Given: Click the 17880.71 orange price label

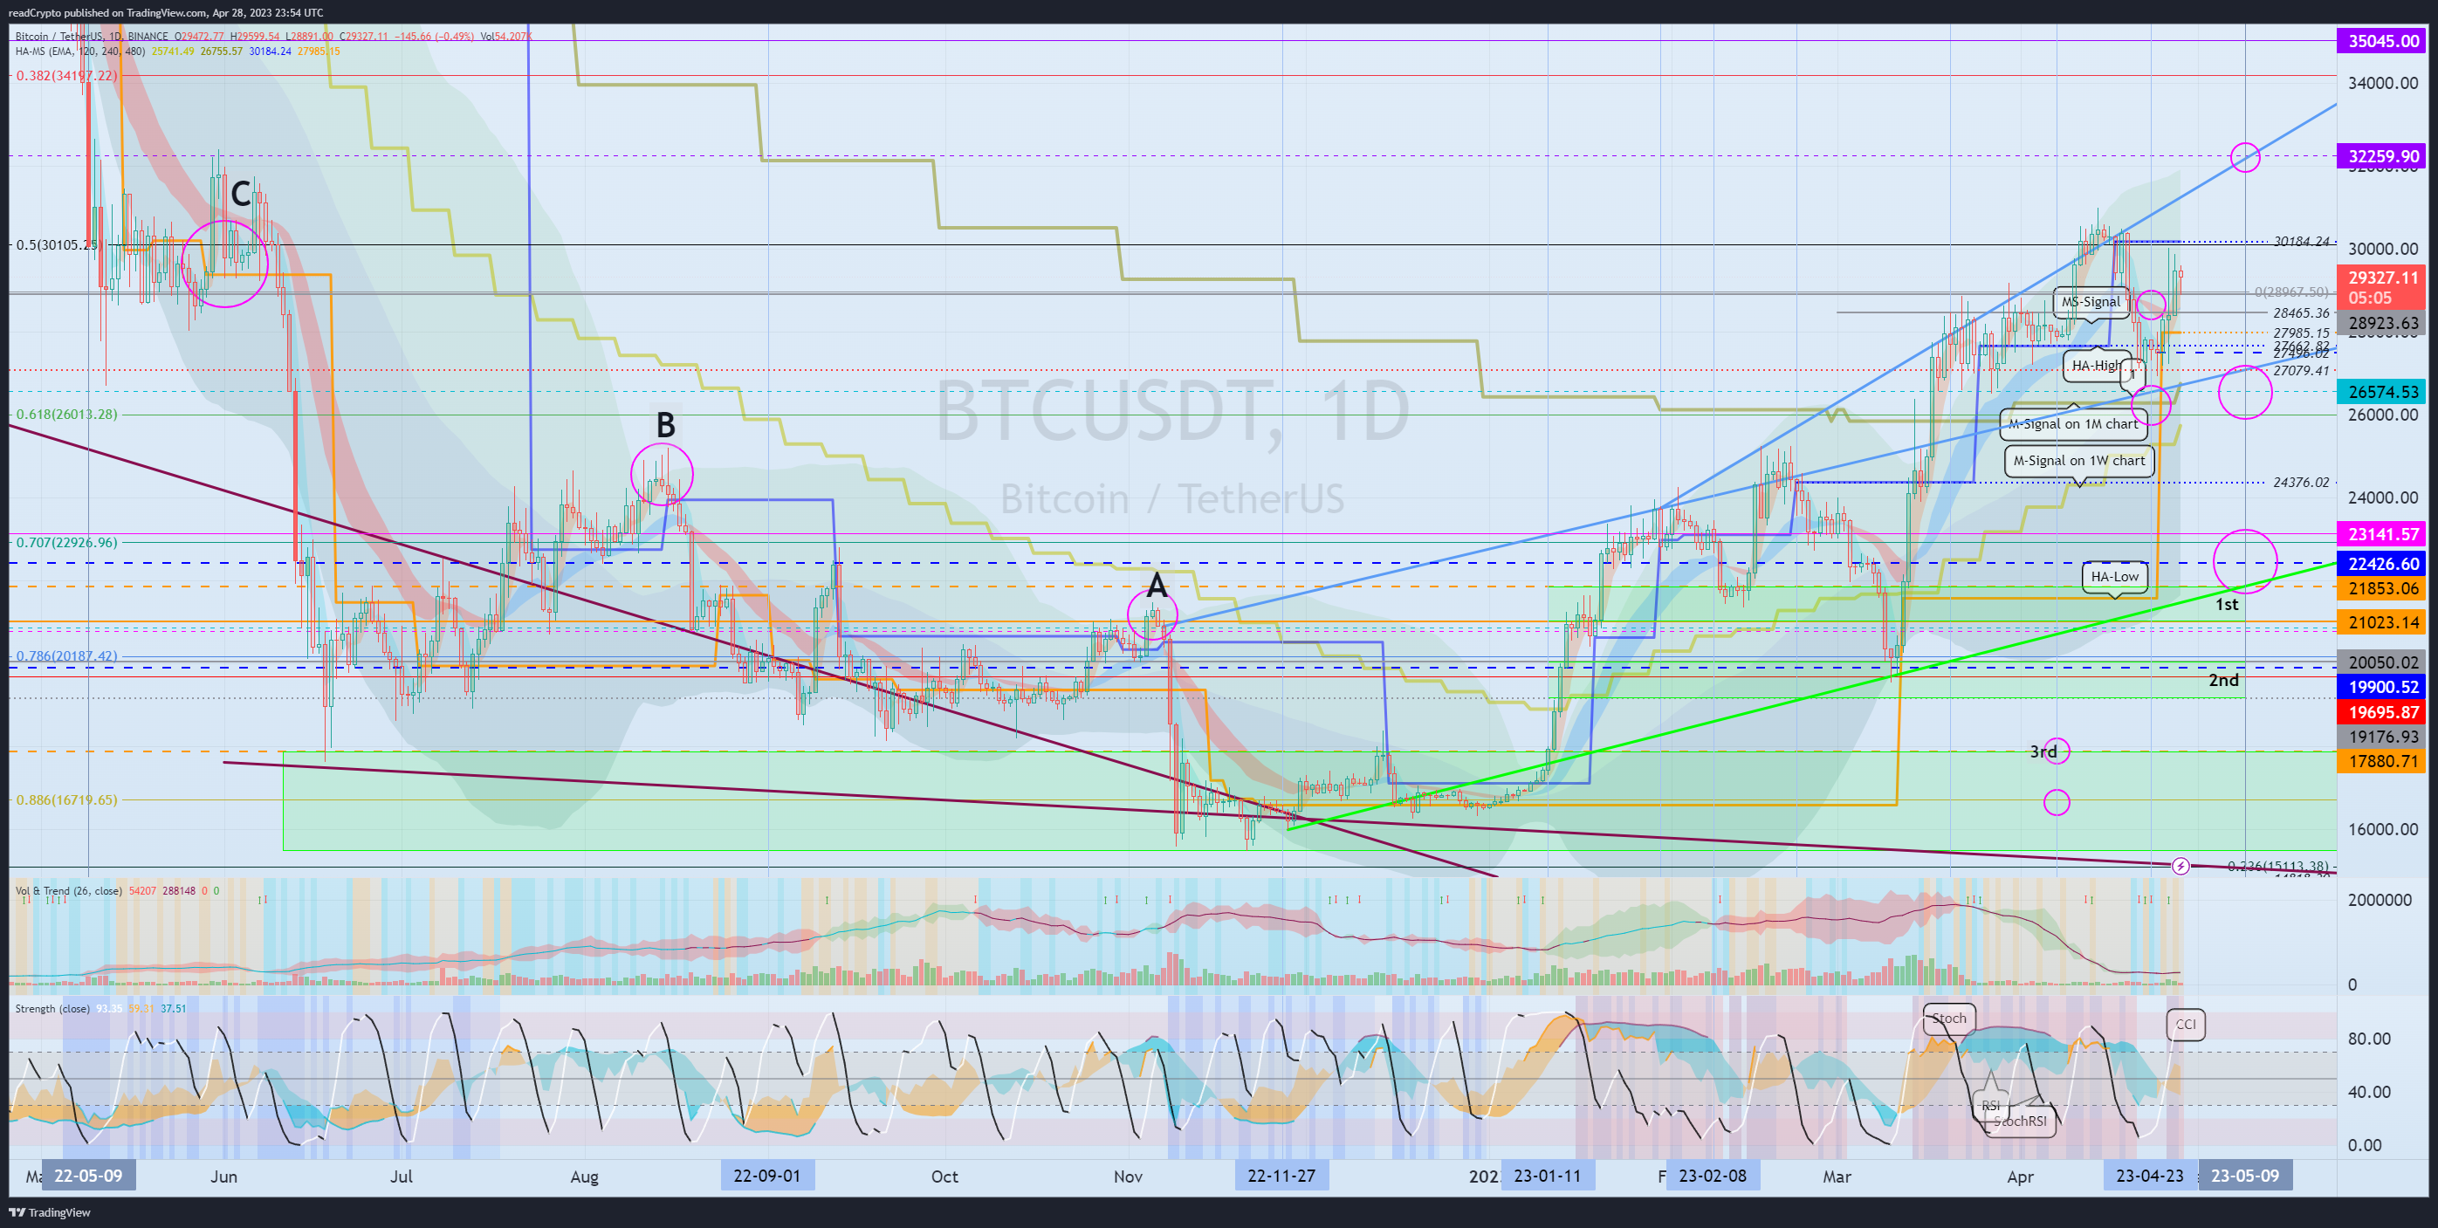Looking at the screenshot, I should (x=2381, y=761).
